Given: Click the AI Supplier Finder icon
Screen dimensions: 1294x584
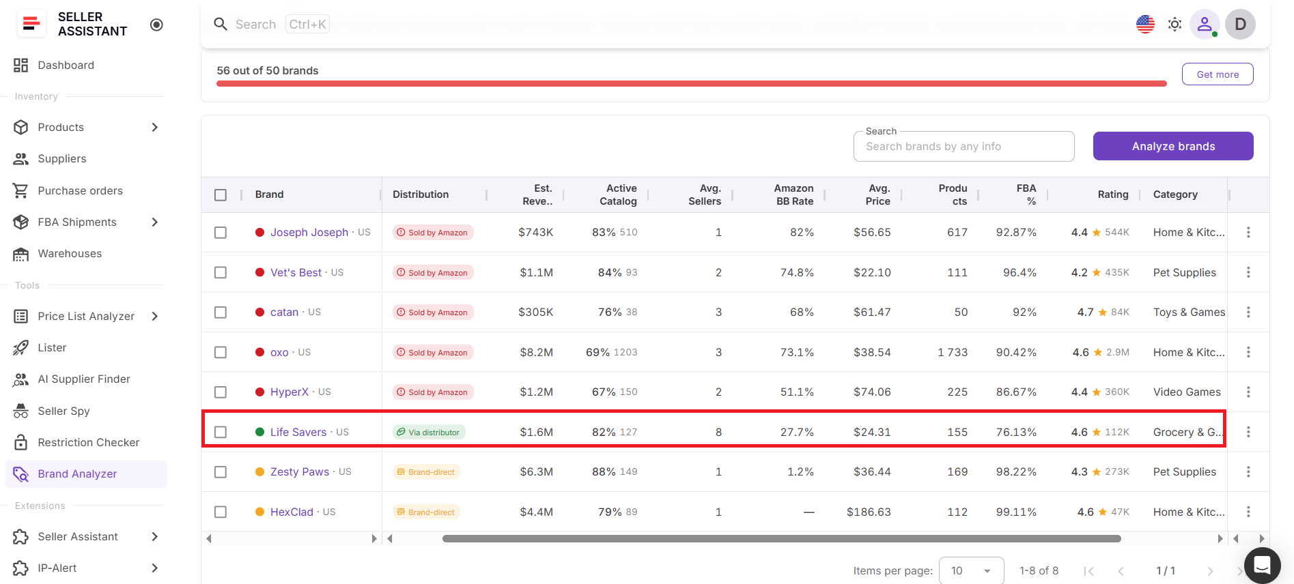Looking at the screenshot, I should [21, 379].
